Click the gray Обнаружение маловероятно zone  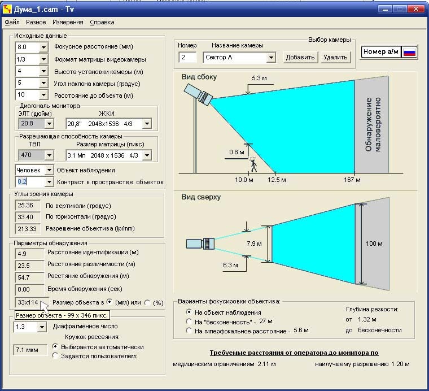click(371, 124)
